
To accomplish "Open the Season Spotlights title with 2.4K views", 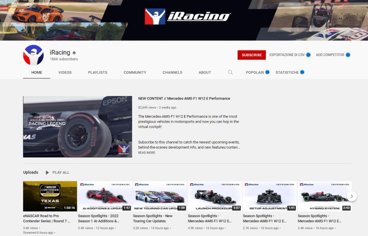I will point(319,218).
